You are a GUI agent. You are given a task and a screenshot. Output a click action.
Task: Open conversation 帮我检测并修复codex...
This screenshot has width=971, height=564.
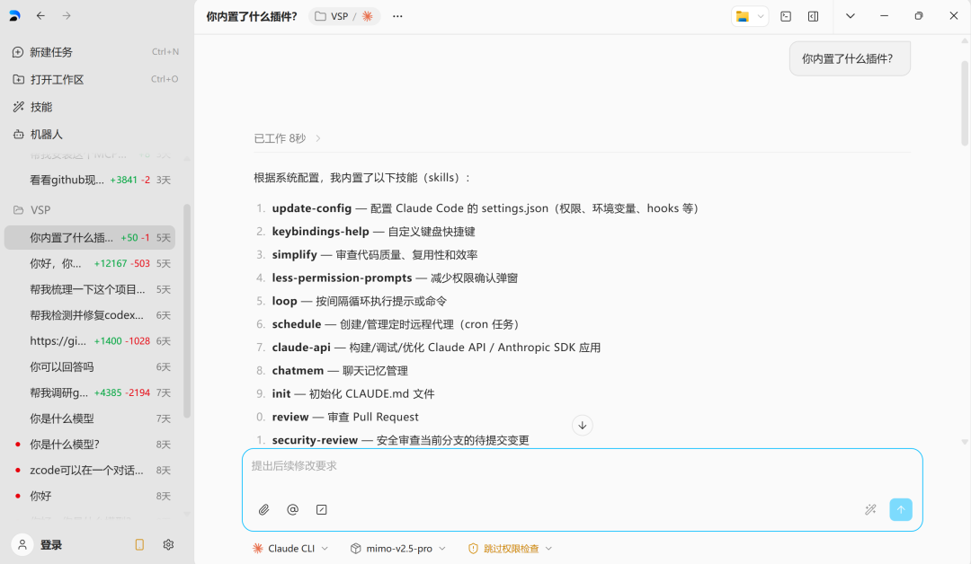[90, 315]
